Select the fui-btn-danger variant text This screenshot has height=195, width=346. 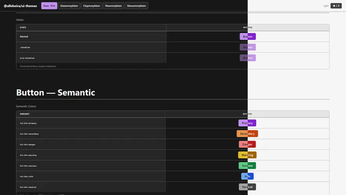tap(27, 144)
